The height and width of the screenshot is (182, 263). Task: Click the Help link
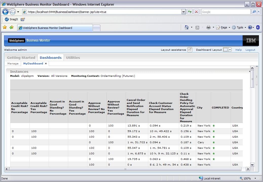point(238,50)
